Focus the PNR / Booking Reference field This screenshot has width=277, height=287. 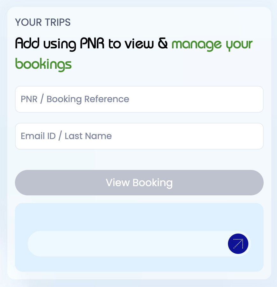[x=139, y=99]
